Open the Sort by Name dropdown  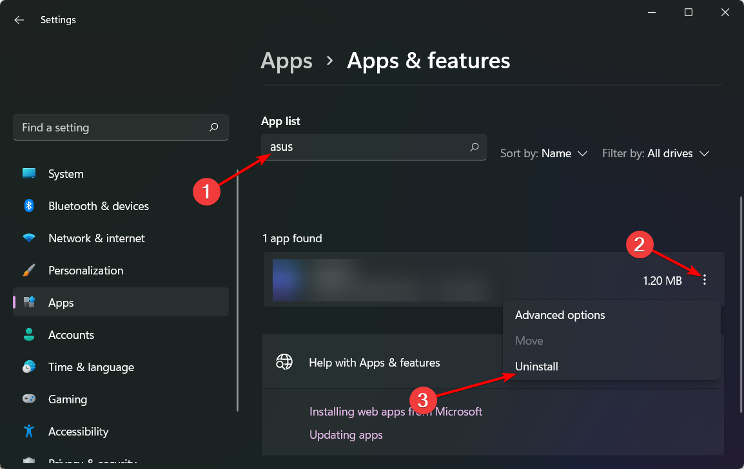click(544, 153)
